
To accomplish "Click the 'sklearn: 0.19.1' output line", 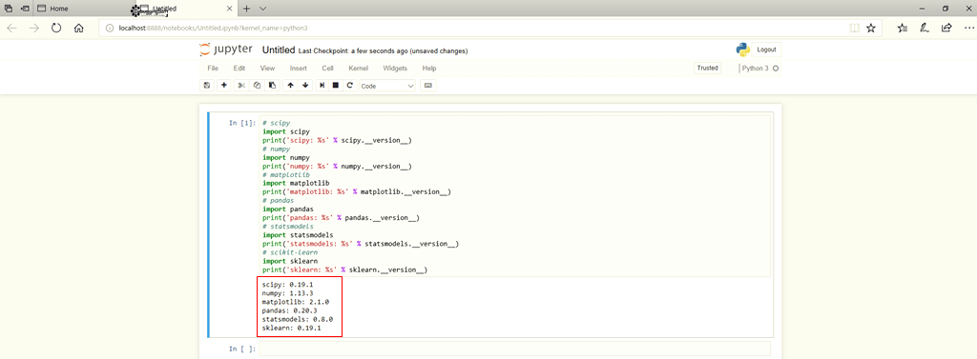I will coord(291,328).
